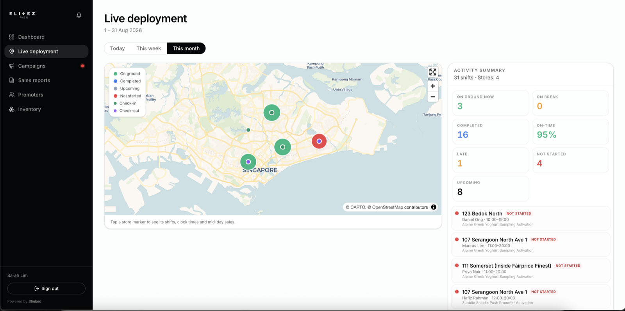This screenshot has height=311, width=625.
Task: Click the Sunbite Snacks Push Promoter Activation text
Action: point(497,303)
